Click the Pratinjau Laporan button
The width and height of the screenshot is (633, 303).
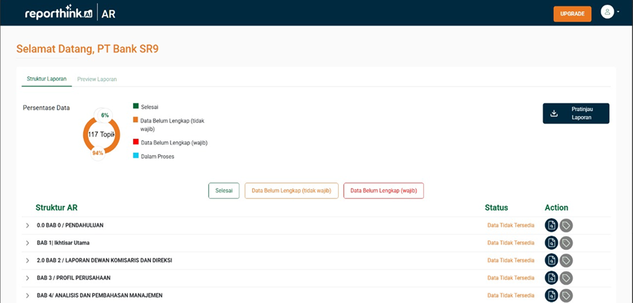point(576,113)
